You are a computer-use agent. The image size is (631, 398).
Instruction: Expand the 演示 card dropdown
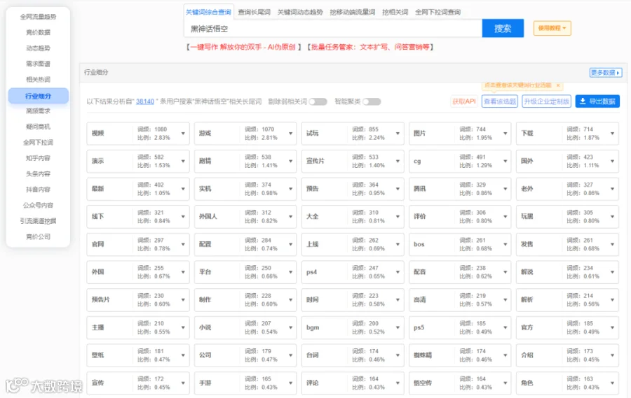(x=183, y=161)
